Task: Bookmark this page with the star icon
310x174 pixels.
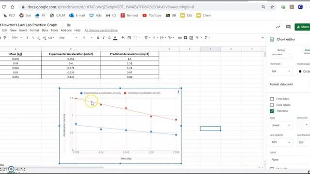Action: tap(272, 7)
